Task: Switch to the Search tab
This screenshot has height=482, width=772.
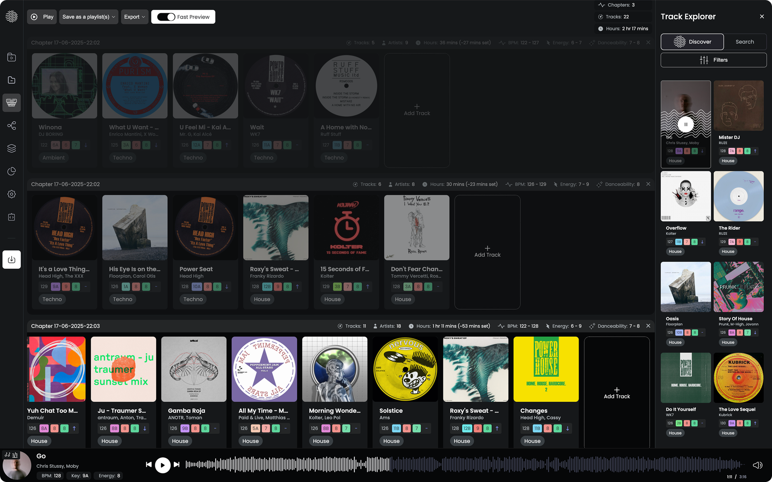Action: click(744, 42)
